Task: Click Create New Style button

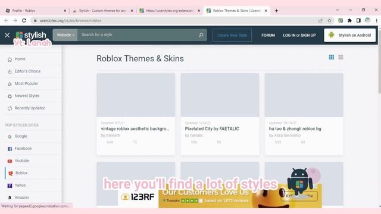Action: coord(232,35)
